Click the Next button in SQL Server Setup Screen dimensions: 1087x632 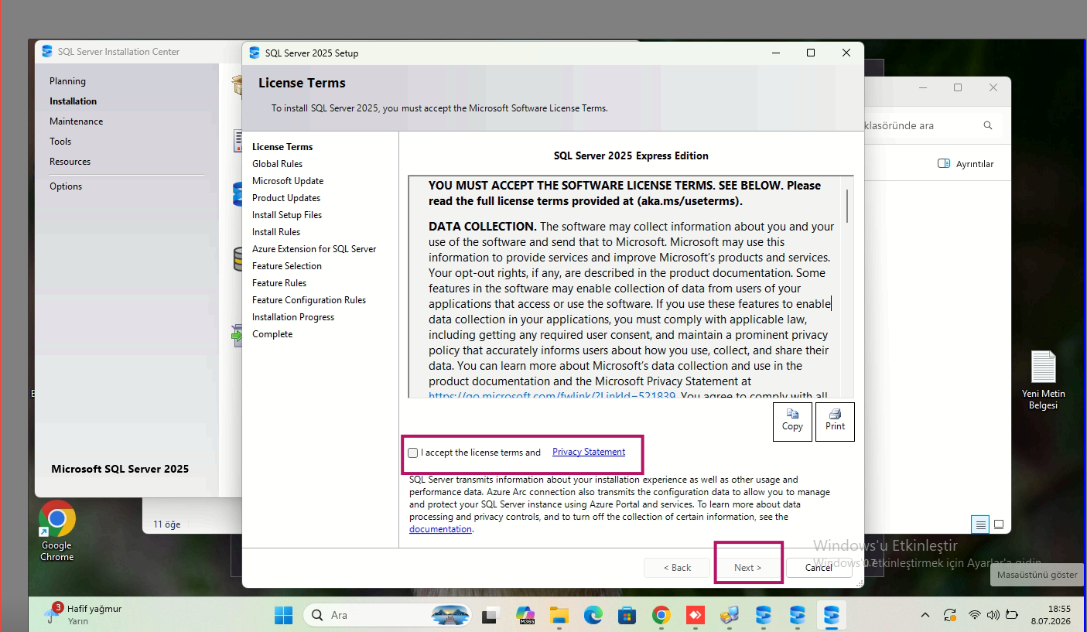point(748,568)
